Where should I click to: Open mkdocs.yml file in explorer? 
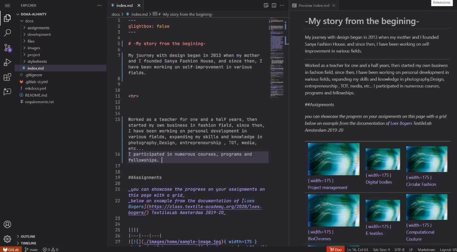[35, 88]
